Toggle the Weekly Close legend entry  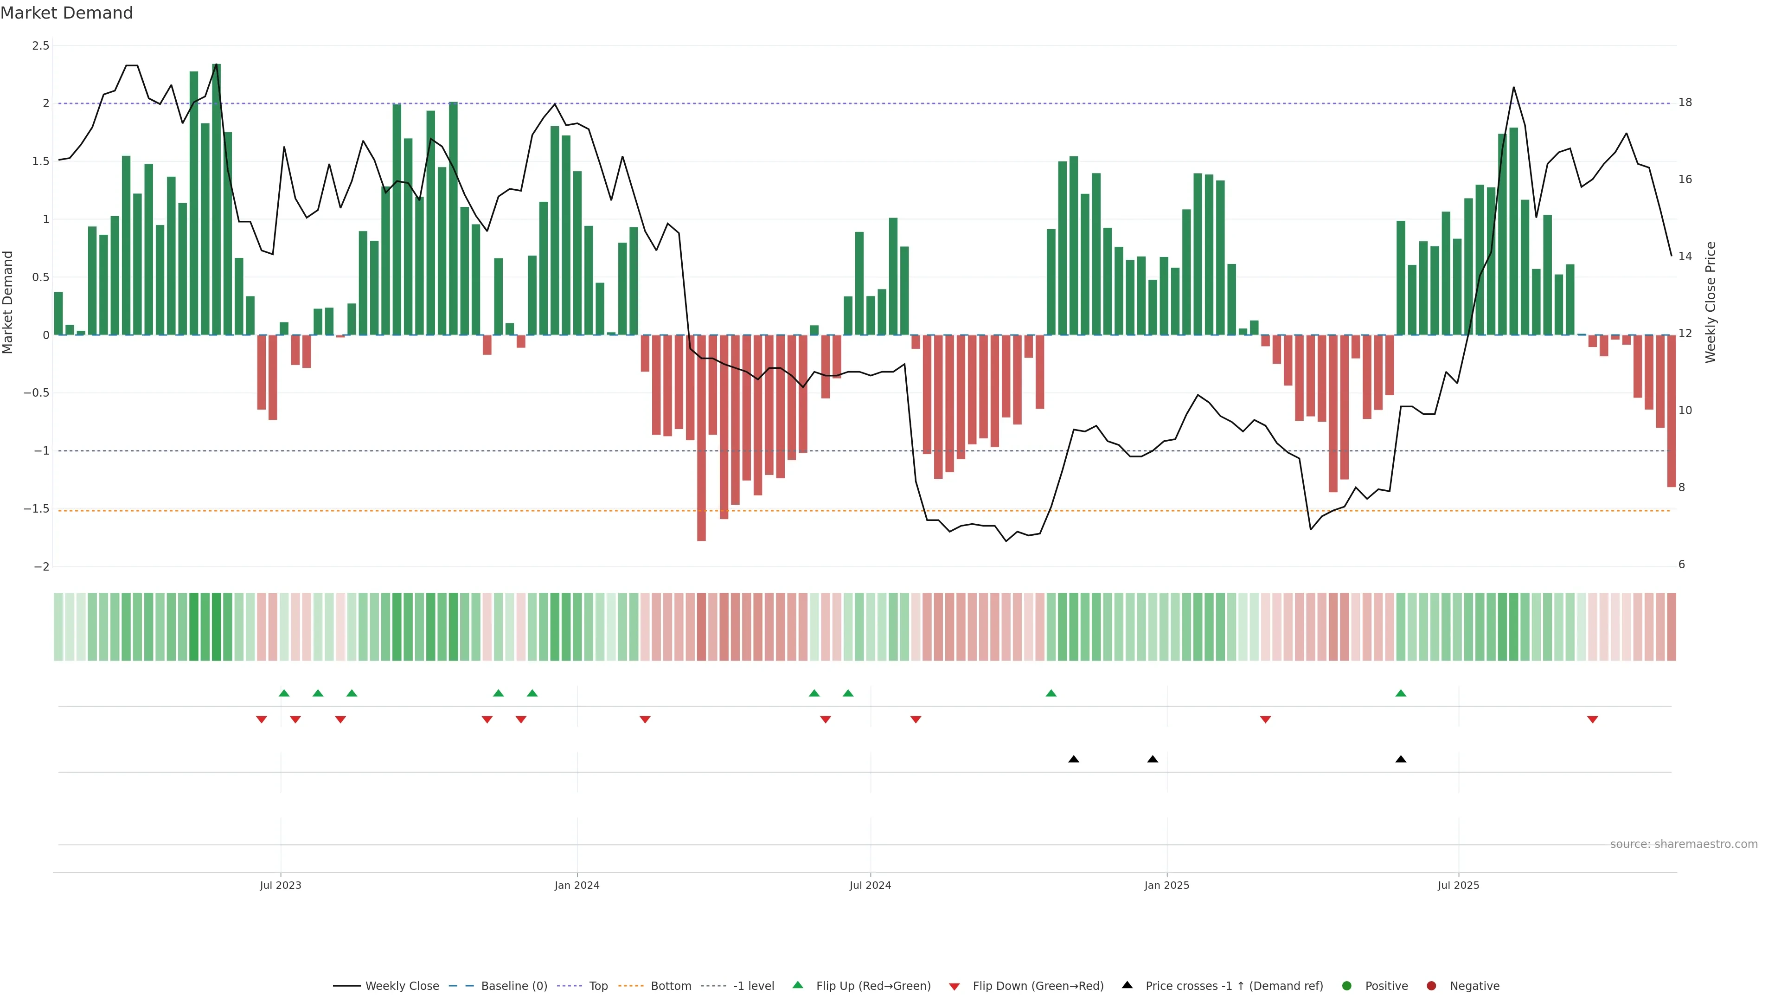click(x=402, y=985)
